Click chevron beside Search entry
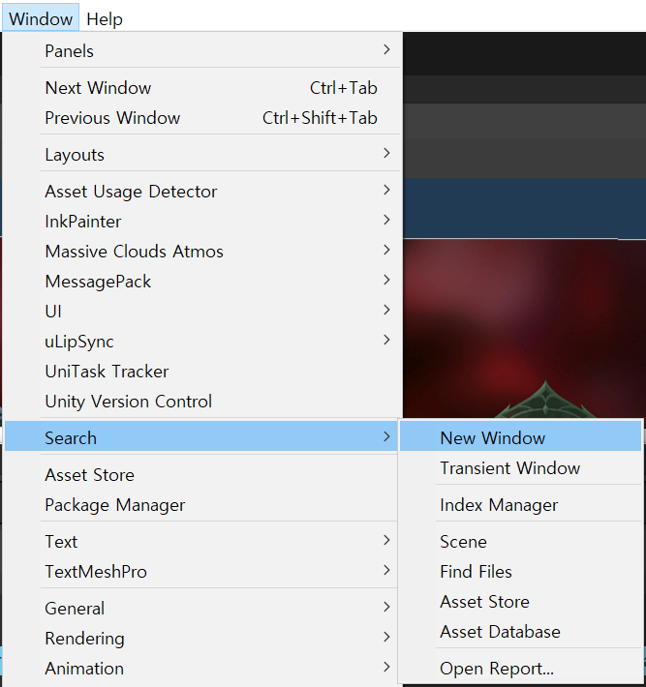This screenshot has height=687, width=646. click(386, 436)
